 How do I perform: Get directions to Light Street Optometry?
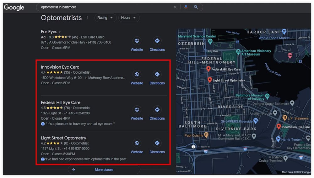[x=157, y=143]
